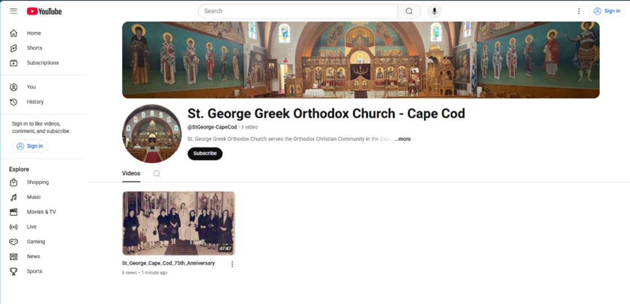Expand channel description with "...more"

coord(403,139)
